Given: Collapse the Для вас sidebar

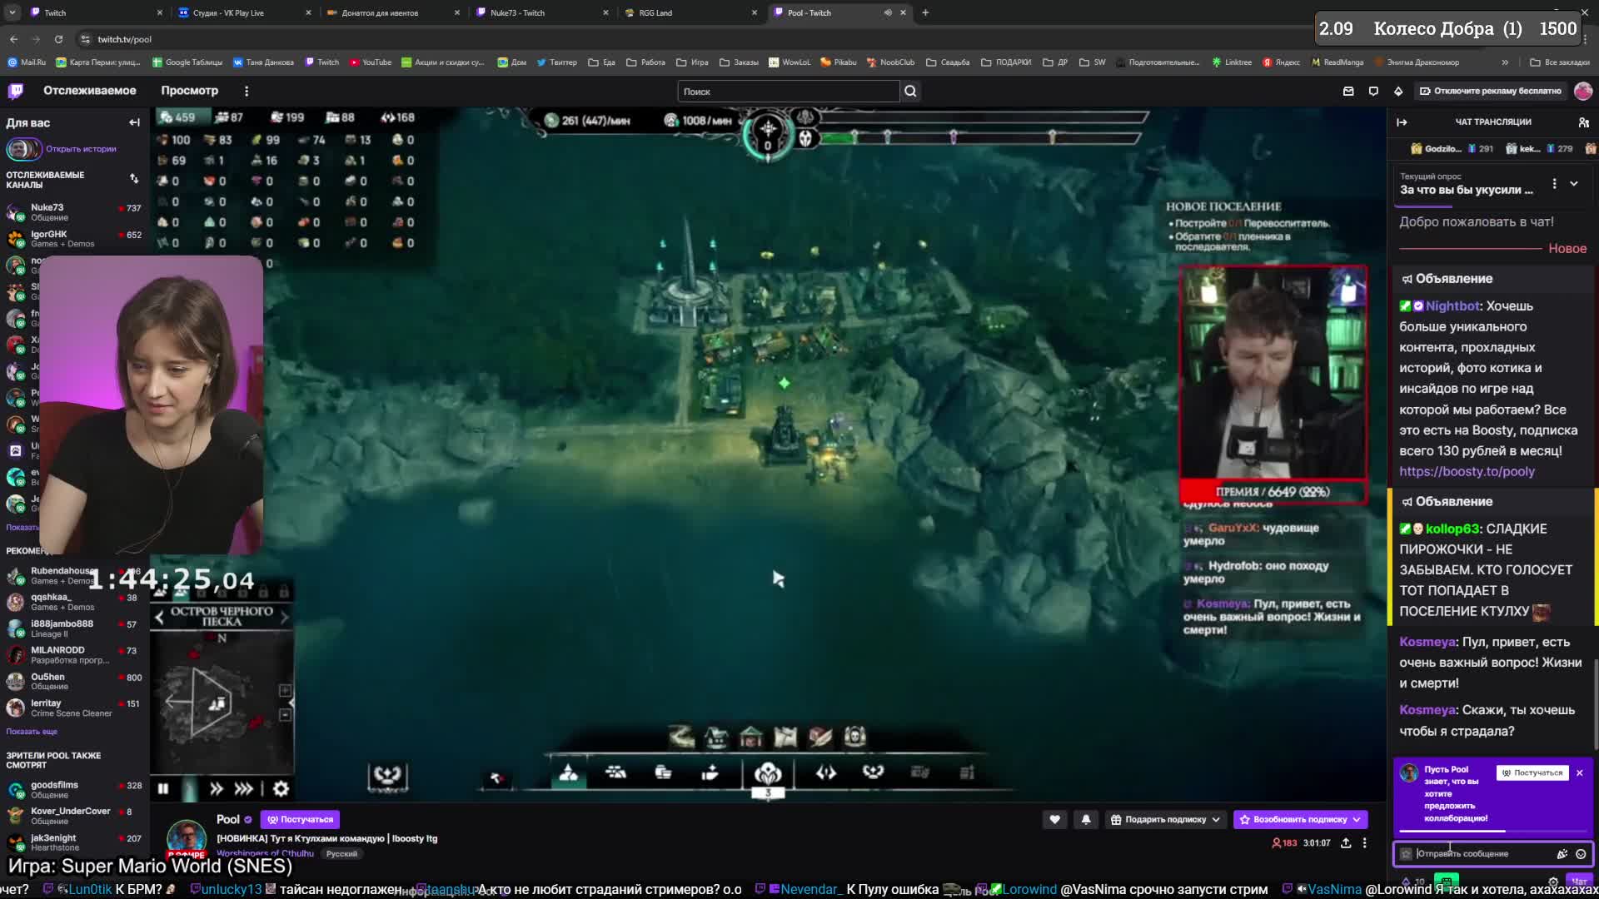Looking at the screenshot, I should coord(134,122).
